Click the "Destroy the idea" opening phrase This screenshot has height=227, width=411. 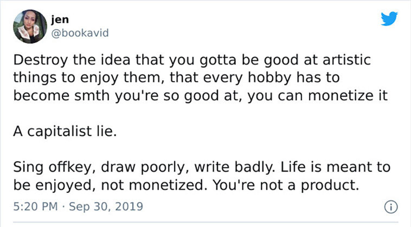[72, 60]
